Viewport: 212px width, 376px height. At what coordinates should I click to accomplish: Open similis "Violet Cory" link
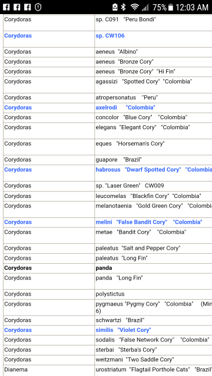(x=123, y=330)
